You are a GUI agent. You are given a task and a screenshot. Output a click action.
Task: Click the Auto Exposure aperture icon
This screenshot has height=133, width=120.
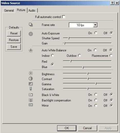point(31,34)
